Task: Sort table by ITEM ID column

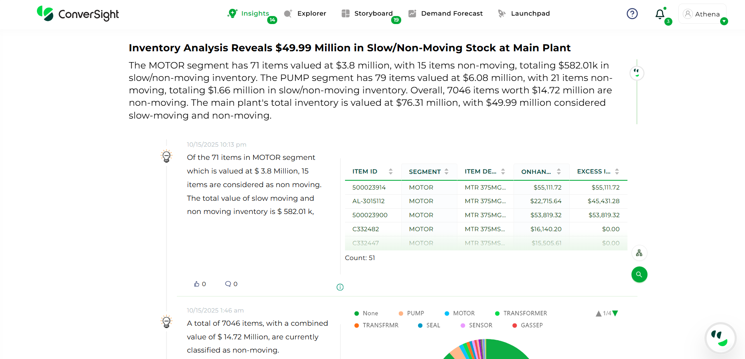Action: coord(390,171)
